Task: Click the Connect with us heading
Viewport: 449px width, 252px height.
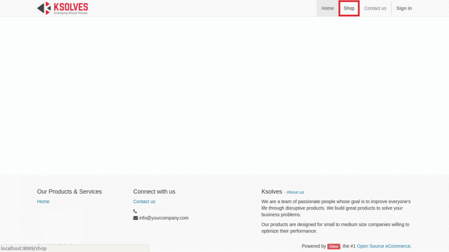Action: click(154, 191)
